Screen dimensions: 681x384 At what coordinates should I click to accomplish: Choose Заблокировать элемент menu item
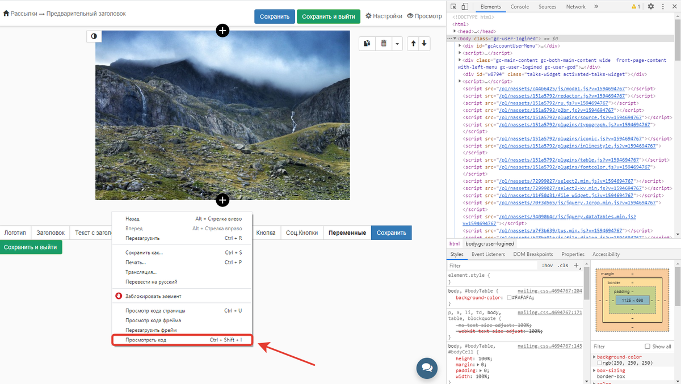tap(182, 296)
